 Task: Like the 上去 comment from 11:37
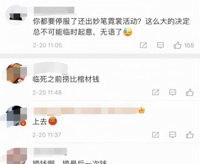[x=190, y=135]
